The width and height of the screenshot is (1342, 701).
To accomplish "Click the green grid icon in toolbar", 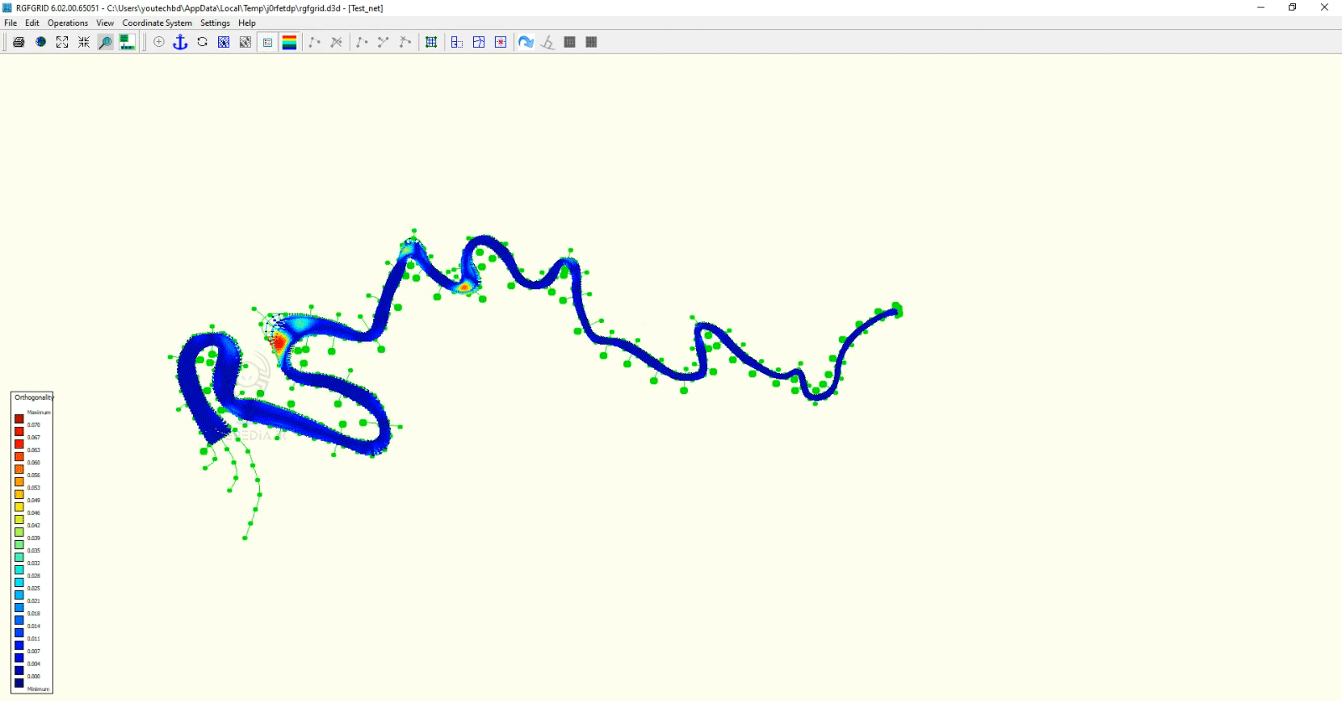I will 431,42.
